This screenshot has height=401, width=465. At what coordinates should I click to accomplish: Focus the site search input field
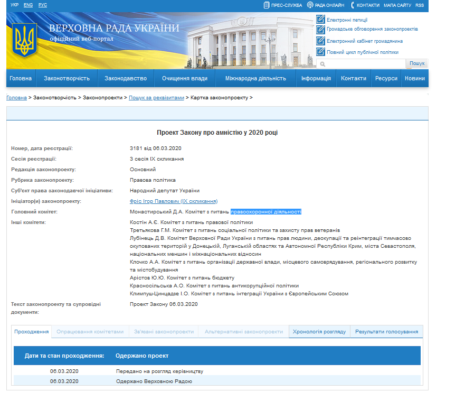(x=364, y=63)
